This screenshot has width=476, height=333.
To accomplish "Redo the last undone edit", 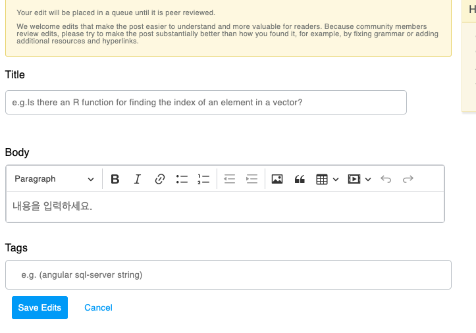I will click(x=408, y=179).
